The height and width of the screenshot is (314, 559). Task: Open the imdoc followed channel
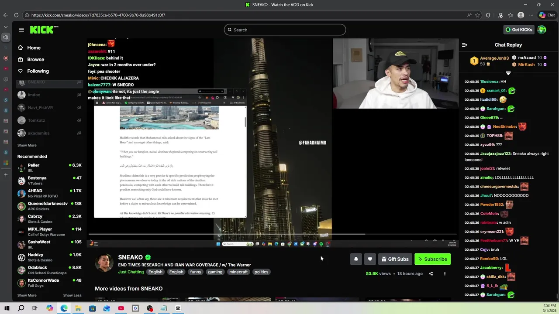[x=49, y=95]
